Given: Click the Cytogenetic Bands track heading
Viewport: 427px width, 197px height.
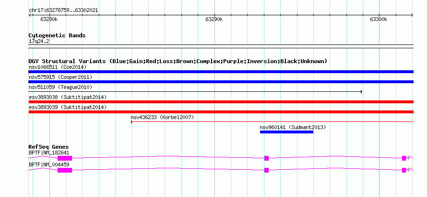Looking at the screenshot, I should tap(57, 35).
